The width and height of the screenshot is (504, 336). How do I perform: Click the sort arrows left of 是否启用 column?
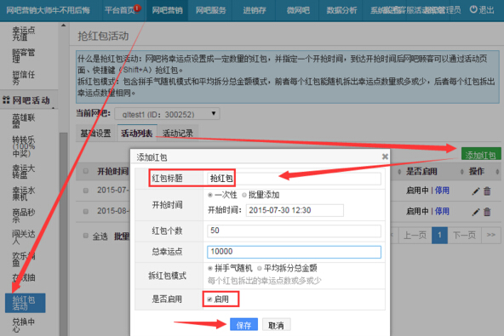tap(399, 172)
